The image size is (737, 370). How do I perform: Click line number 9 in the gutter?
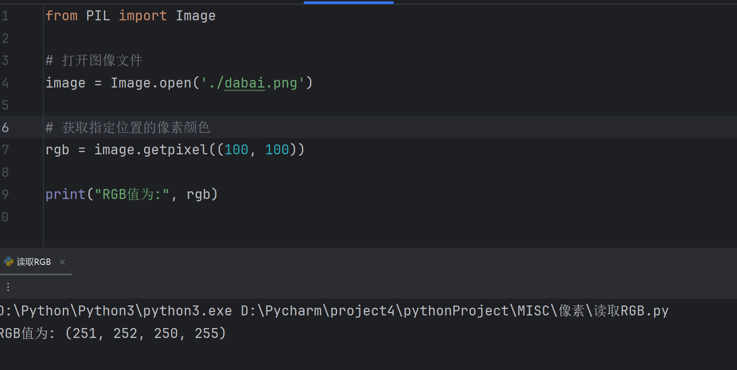[5, 194]
